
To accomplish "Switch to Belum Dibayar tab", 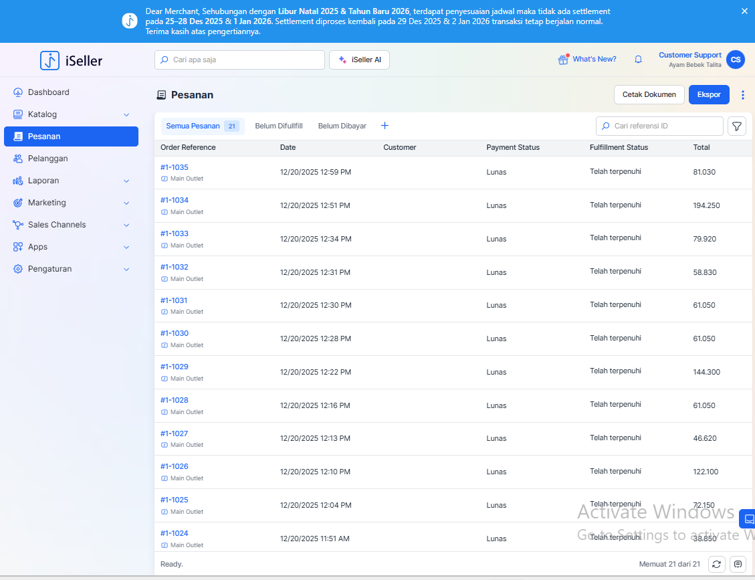I will (x=342, y=126).
